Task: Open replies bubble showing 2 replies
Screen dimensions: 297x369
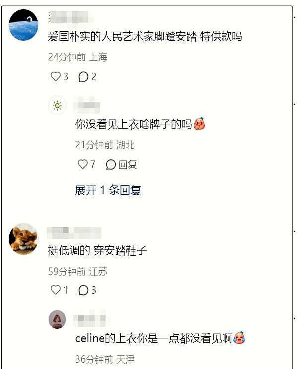Action: point(83,77)
